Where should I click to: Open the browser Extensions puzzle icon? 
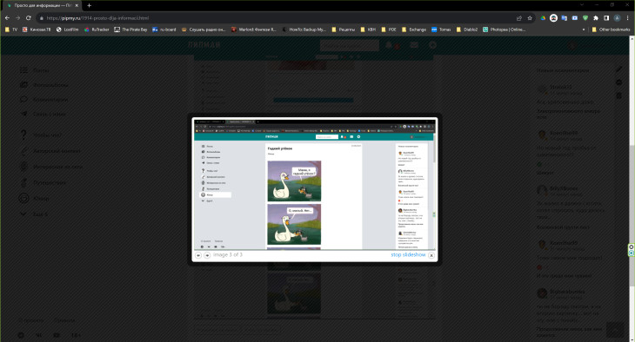(x=596, y=18)
